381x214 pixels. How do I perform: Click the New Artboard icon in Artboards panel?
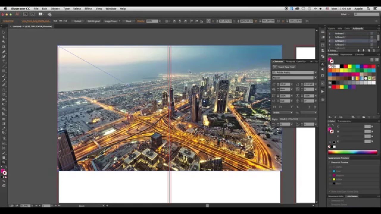369,51
